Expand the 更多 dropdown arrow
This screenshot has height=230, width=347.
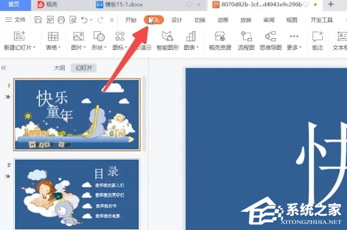coord(300,47)
